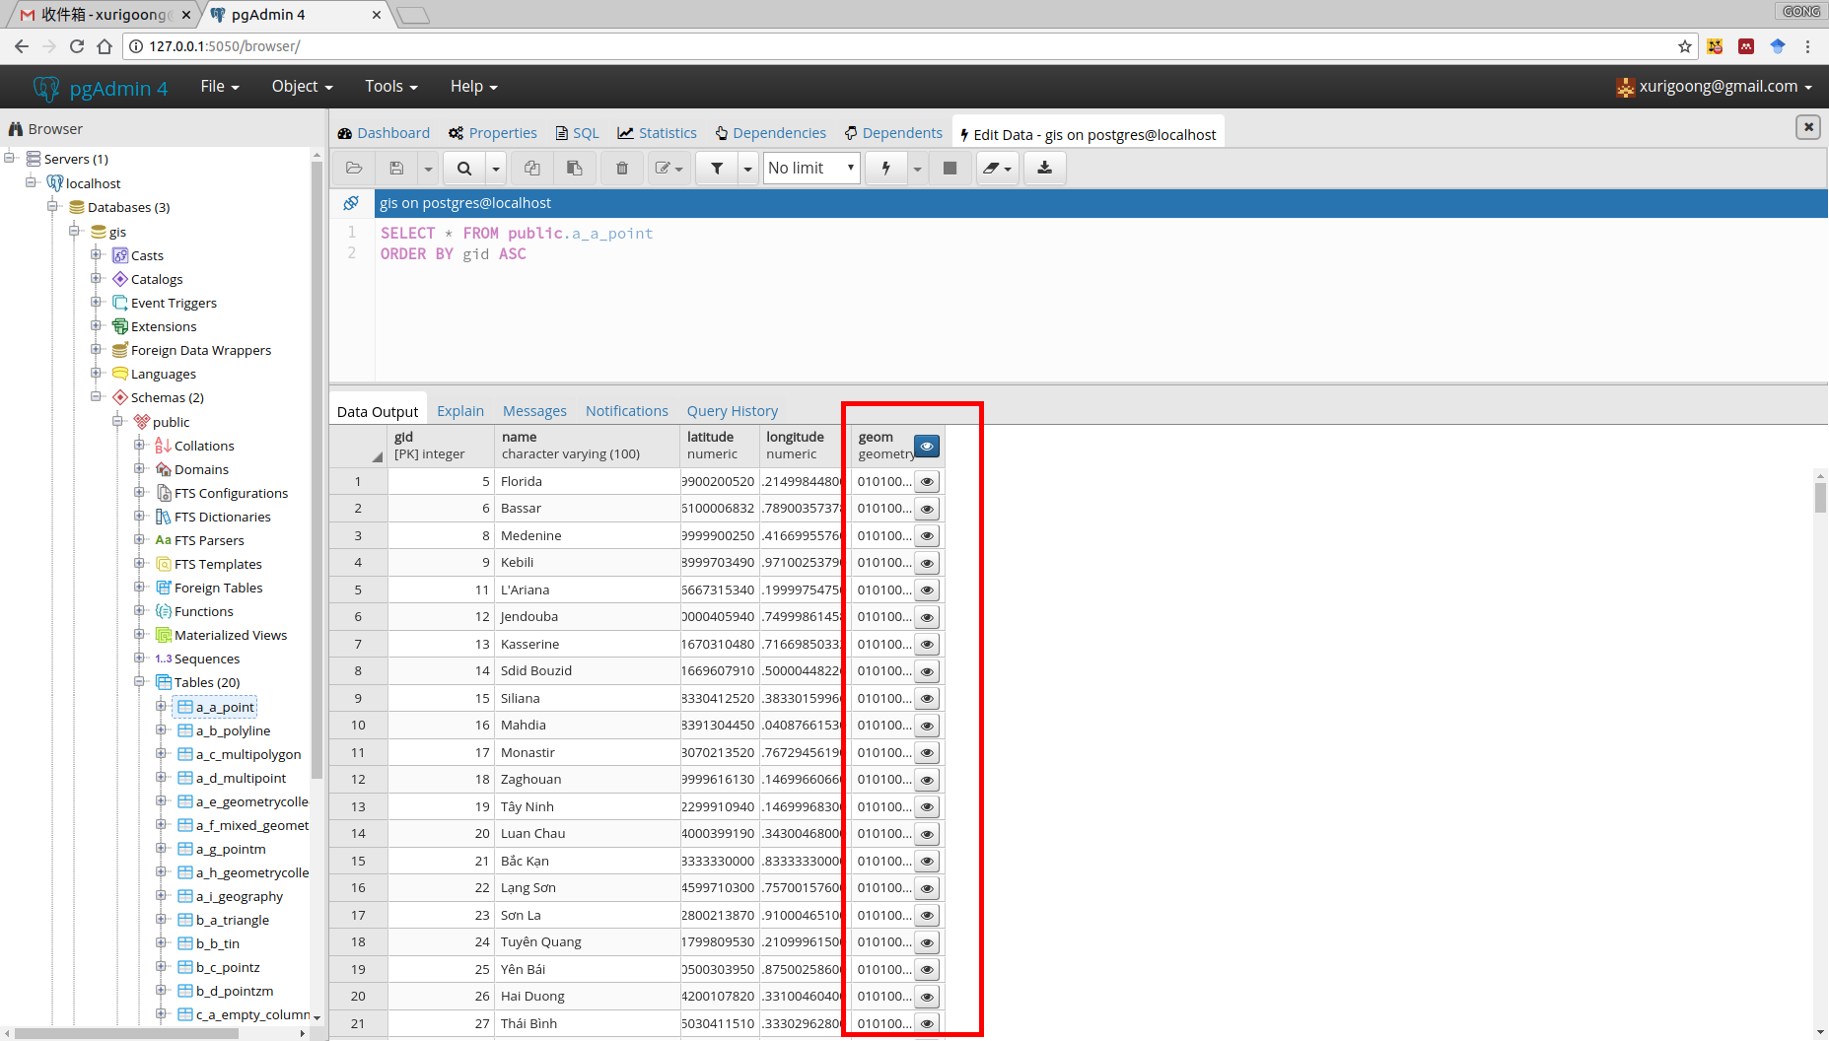Click the Delete row trash icon
The width and height of the screenshot is (1829, 1041).
pyautogui.click(x=621, y=169)
